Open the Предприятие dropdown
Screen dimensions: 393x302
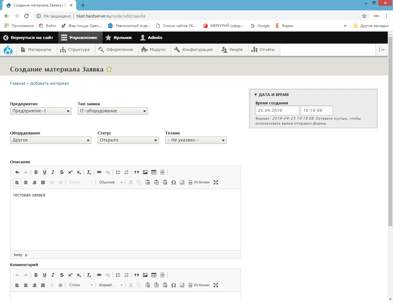pyautogui.click(x=41, y=111)
